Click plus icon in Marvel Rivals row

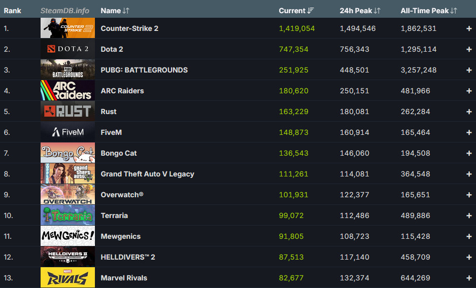tap(469, 278)
